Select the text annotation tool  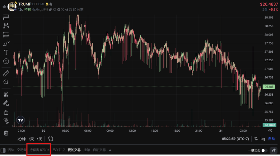point(6,52)
